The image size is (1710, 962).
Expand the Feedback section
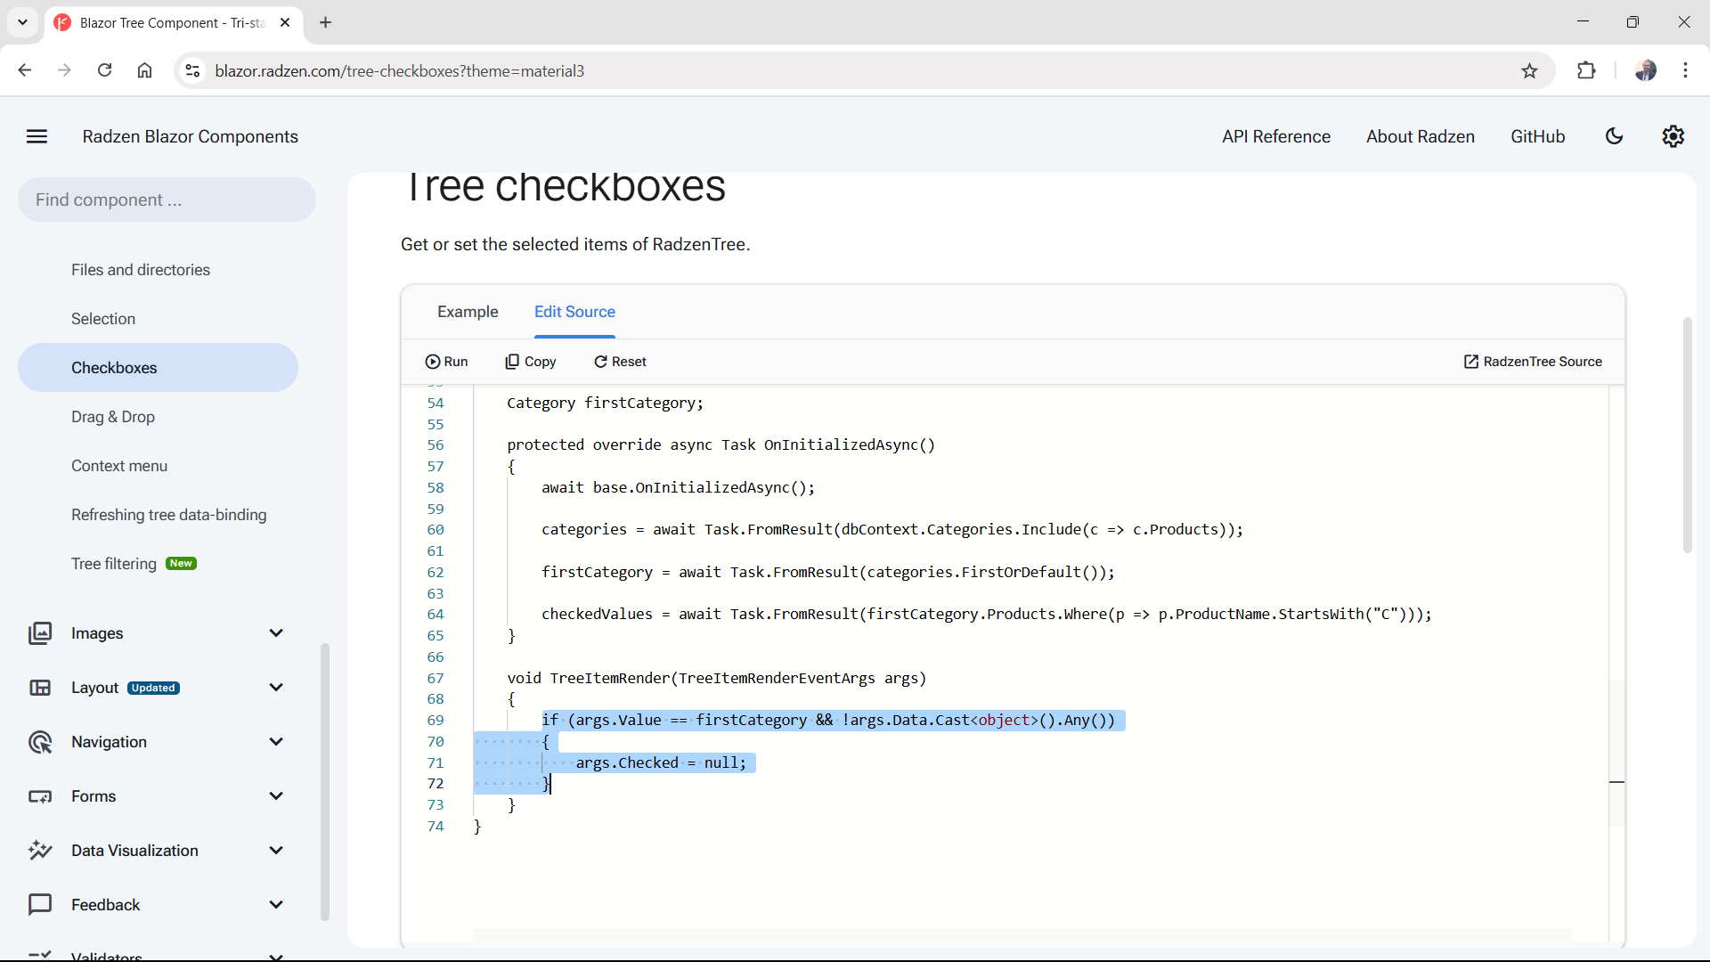click(276, 904)
